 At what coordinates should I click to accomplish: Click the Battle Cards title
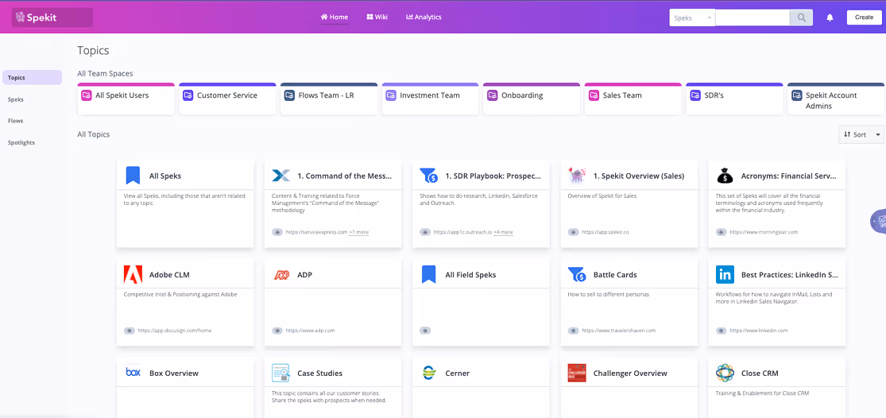615,275
